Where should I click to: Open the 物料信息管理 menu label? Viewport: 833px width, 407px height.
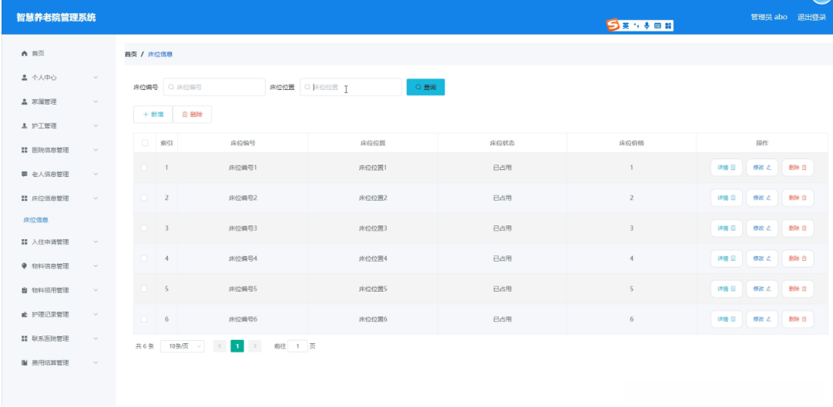[50, 266]
